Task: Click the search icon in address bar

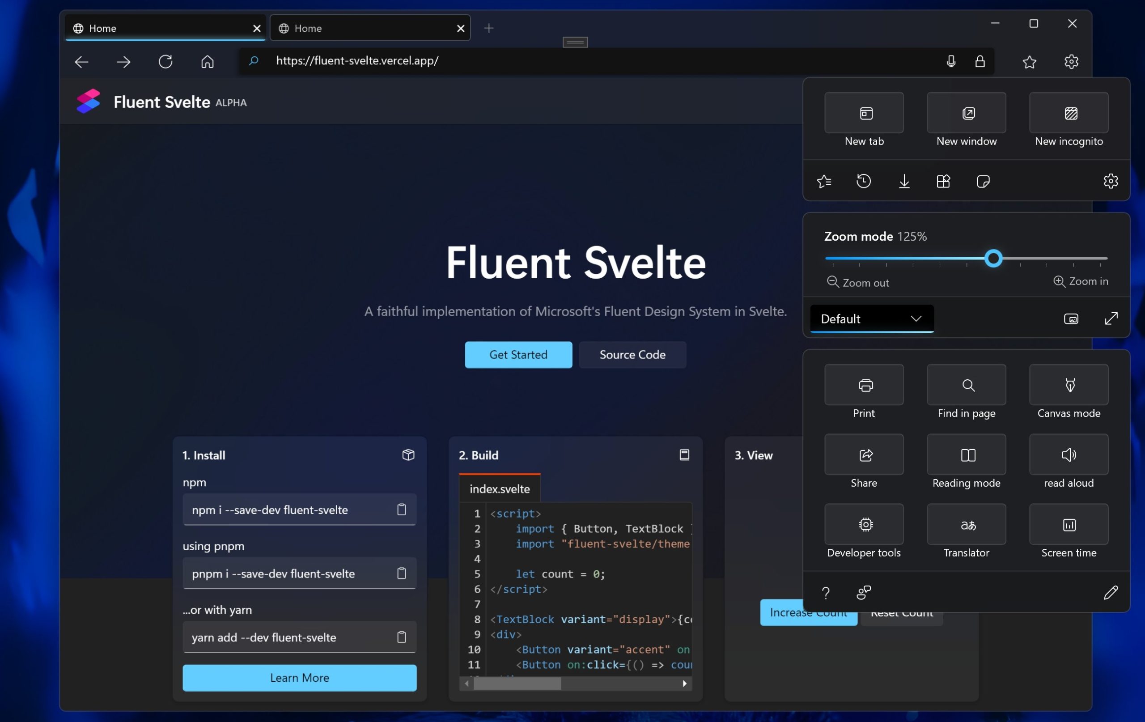Action: coord(254,61)
